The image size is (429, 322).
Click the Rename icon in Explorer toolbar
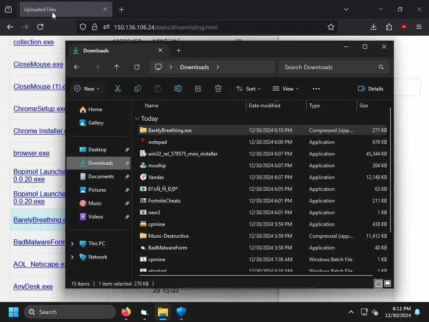(x=178, y=89)
